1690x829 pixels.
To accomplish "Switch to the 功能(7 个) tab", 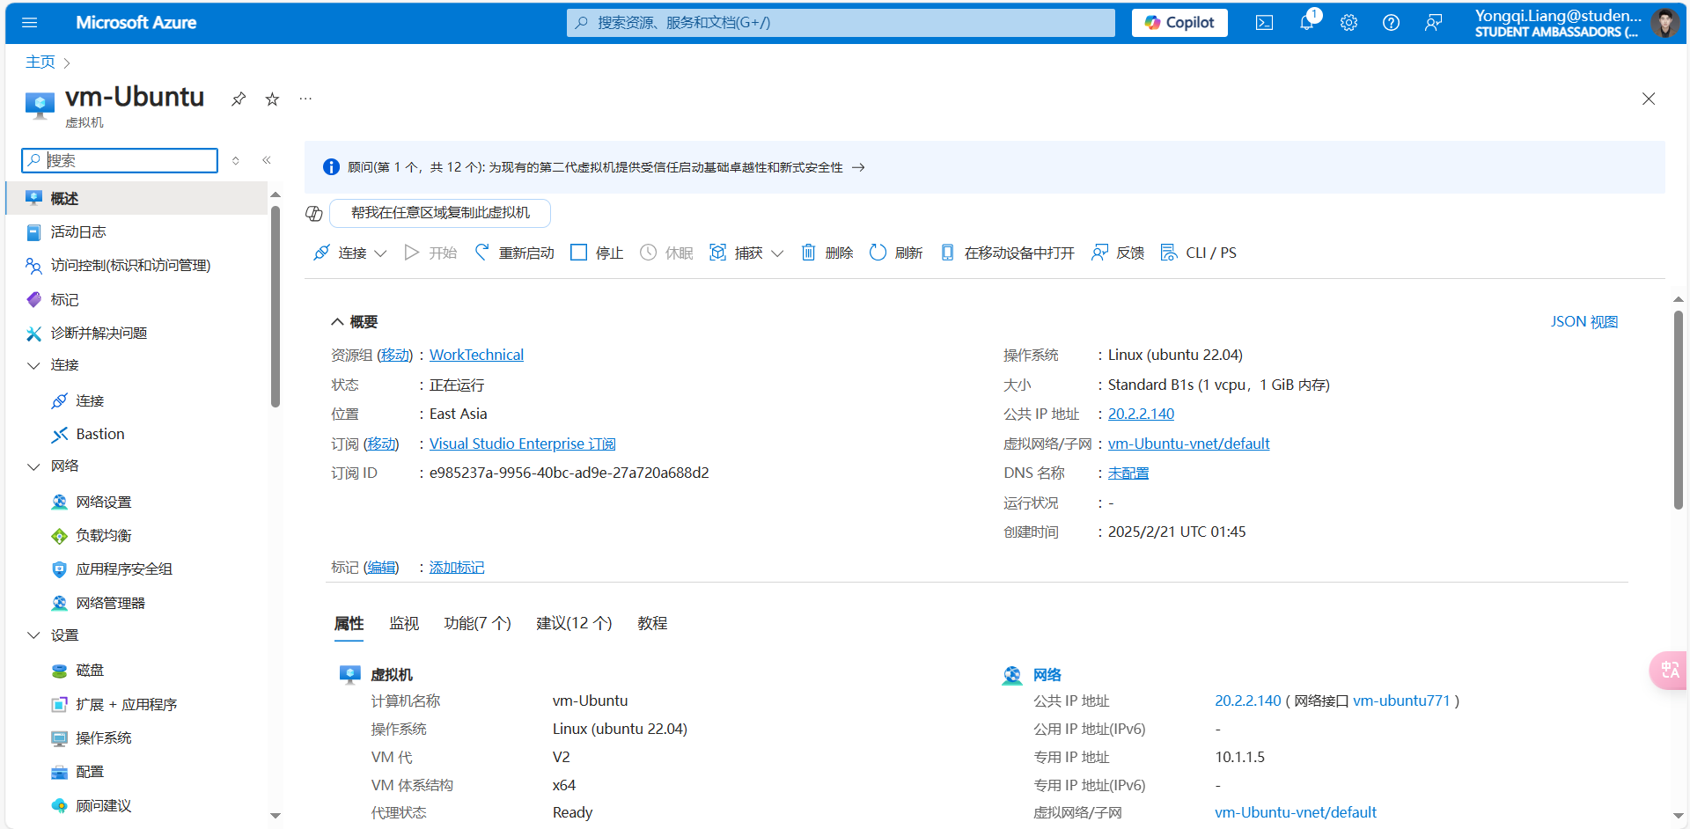I will click(477, 623).
